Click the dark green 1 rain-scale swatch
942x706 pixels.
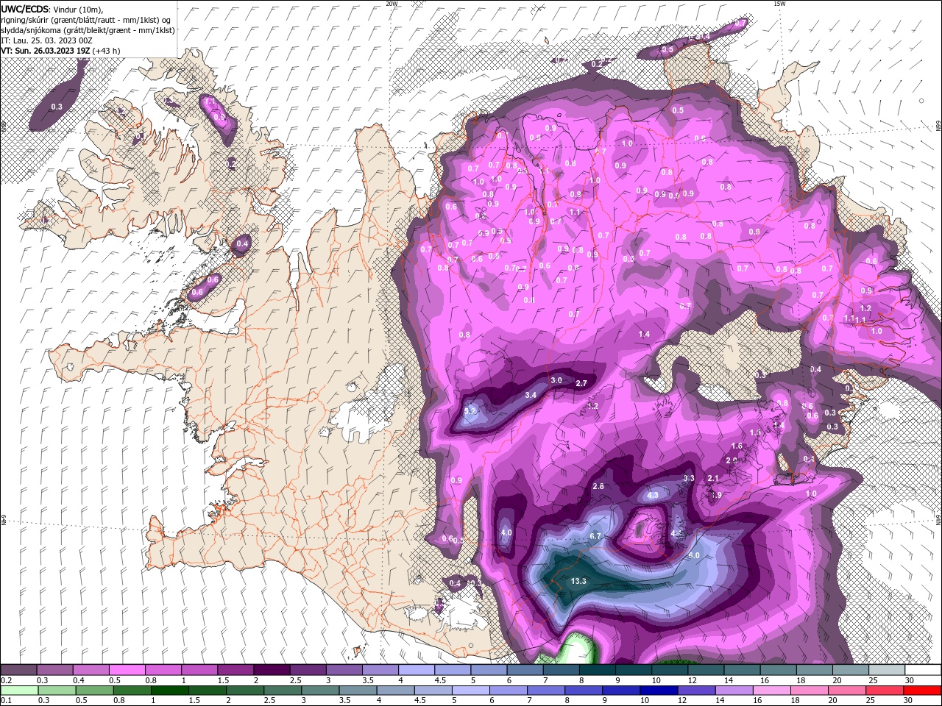pyautogui.click(x=169, y=691)
